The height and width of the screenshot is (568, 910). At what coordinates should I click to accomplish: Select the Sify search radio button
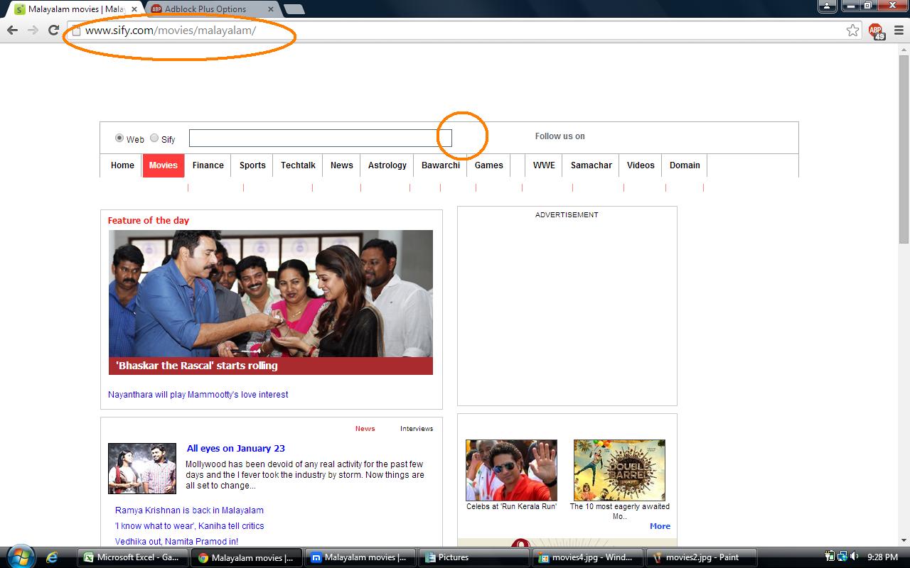pyautogui.click(x=154, y=138)
